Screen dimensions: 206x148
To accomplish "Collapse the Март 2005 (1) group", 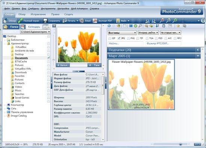I will (x=198, y=56).
